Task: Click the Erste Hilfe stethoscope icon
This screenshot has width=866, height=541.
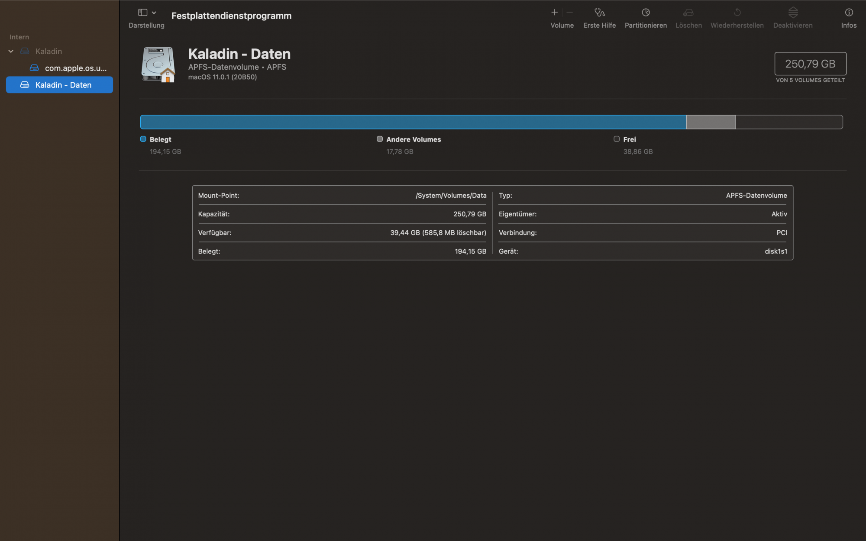Action: point(599,13)
